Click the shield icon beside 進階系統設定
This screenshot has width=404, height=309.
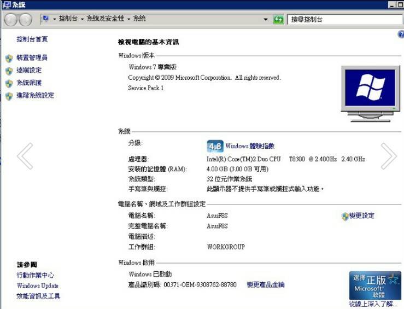point(9,96)
